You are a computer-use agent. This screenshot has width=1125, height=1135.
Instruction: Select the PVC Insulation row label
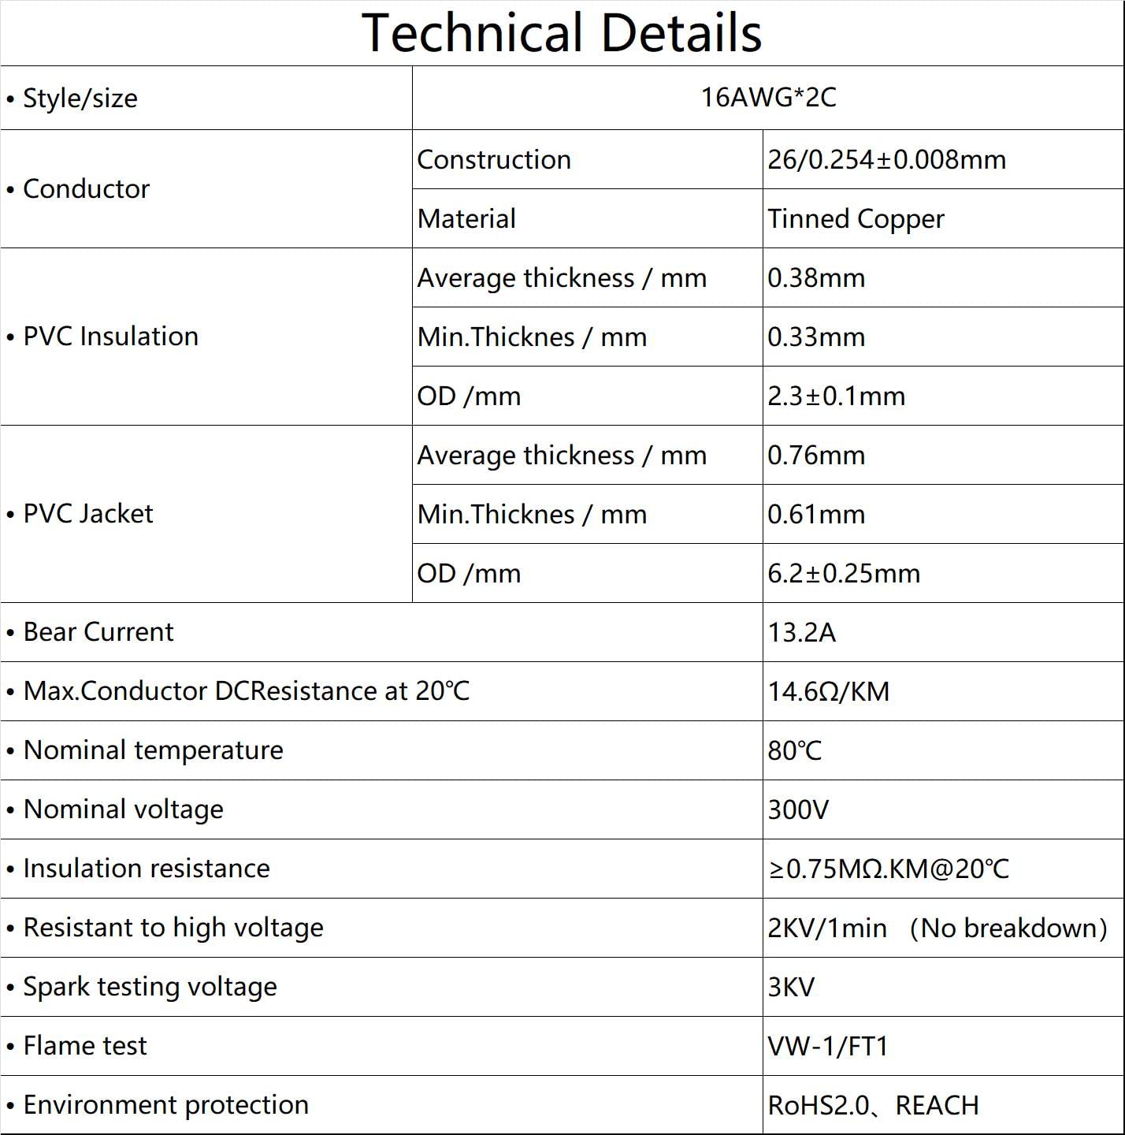[110, 337]
